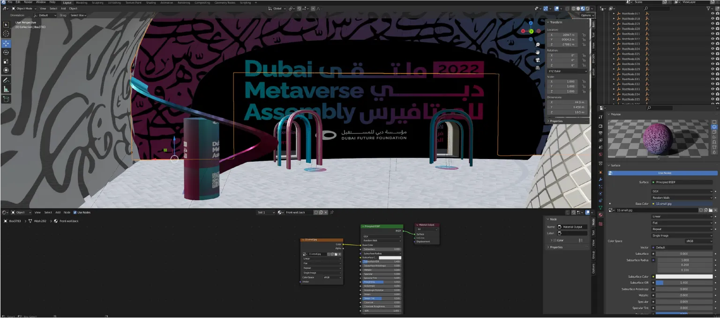Click the Principled BSDF surface button
Screen dimensions: 720x318
coord(682,182)
